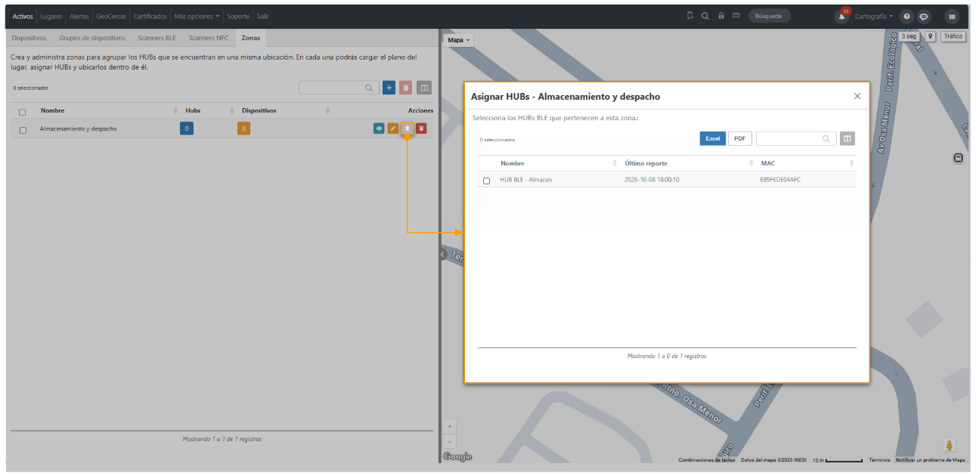This screenshot has height=476, width=976.
Task: Open the grid apps icon in top bar
Action: coord(952,17)
